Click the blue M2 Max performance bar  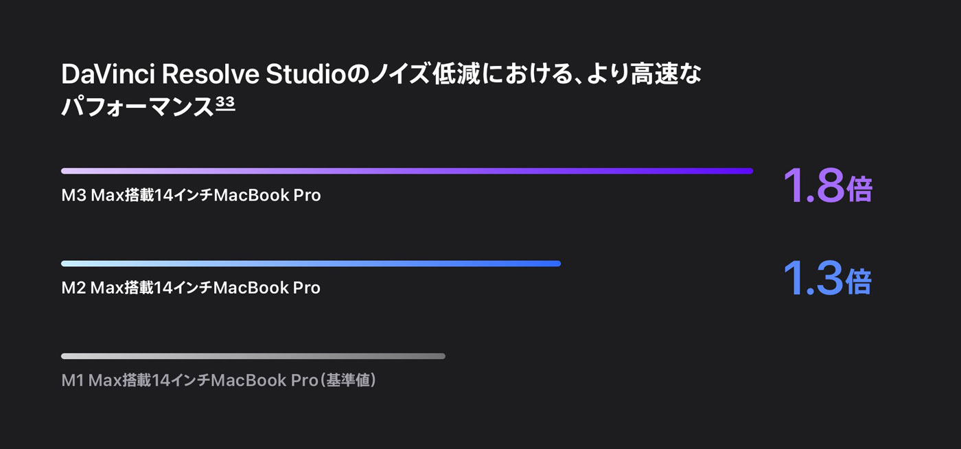311,264
